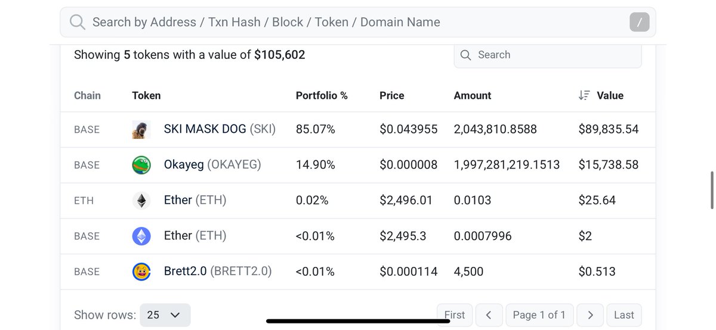Image resolution: width=716 pixels, height=330 pixels.
Task: Click the Okayeg green frog icon
Action: pos(141,165)
